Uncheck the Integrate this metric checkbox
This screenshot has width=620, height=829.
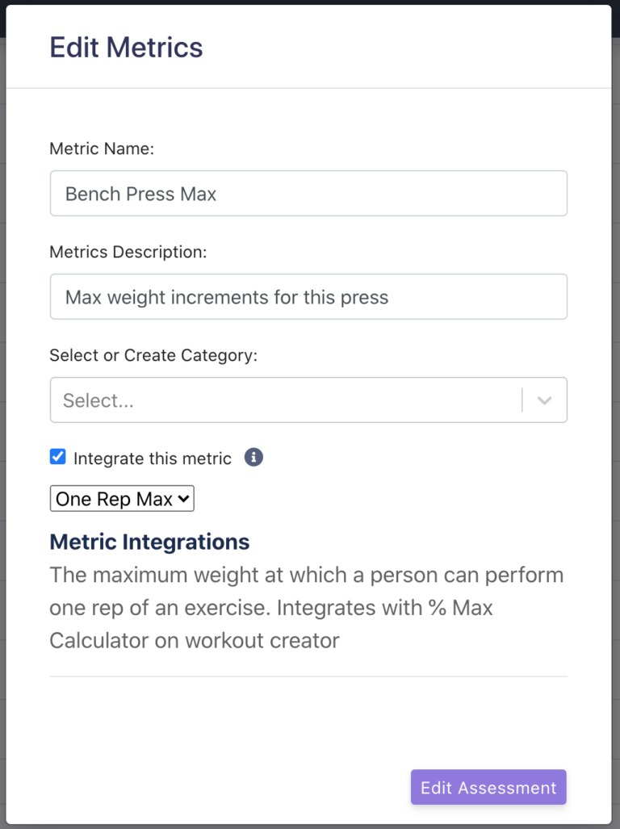[57, 456]
